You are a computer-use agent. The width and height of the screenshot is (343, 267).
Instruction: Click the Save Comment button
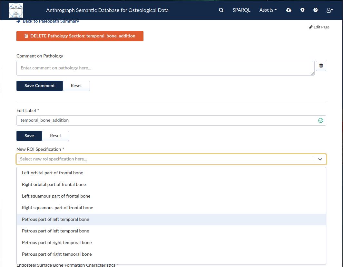pos(40,86)
